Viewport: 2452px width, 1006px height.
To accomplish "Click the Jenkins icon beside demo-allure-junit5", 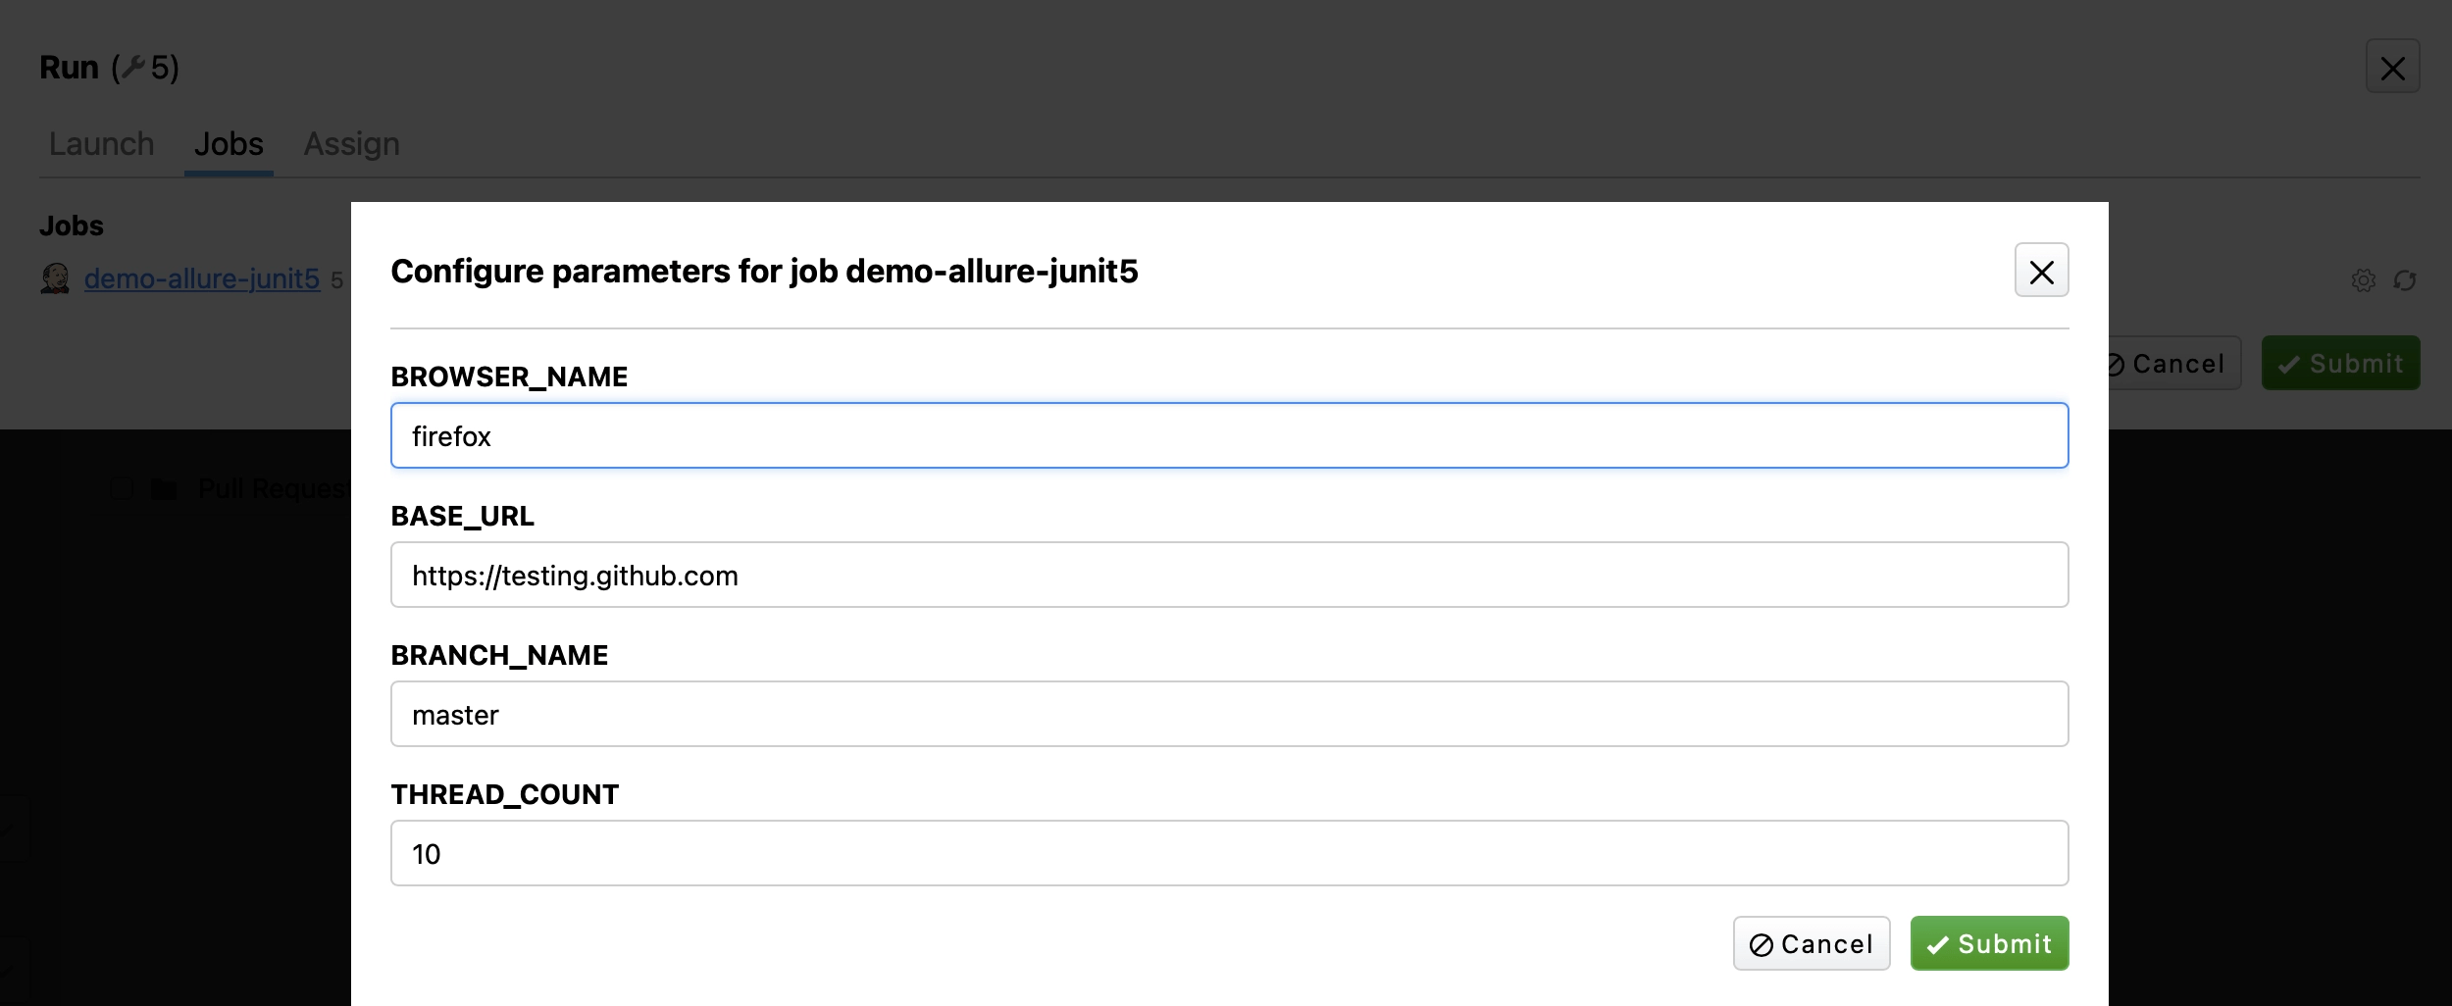I will pos(55,278).
